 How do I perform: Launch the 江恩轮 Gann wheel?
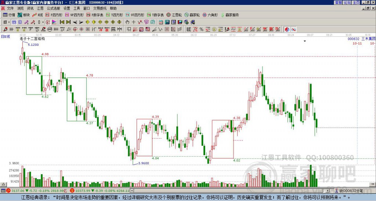[174, 15]
